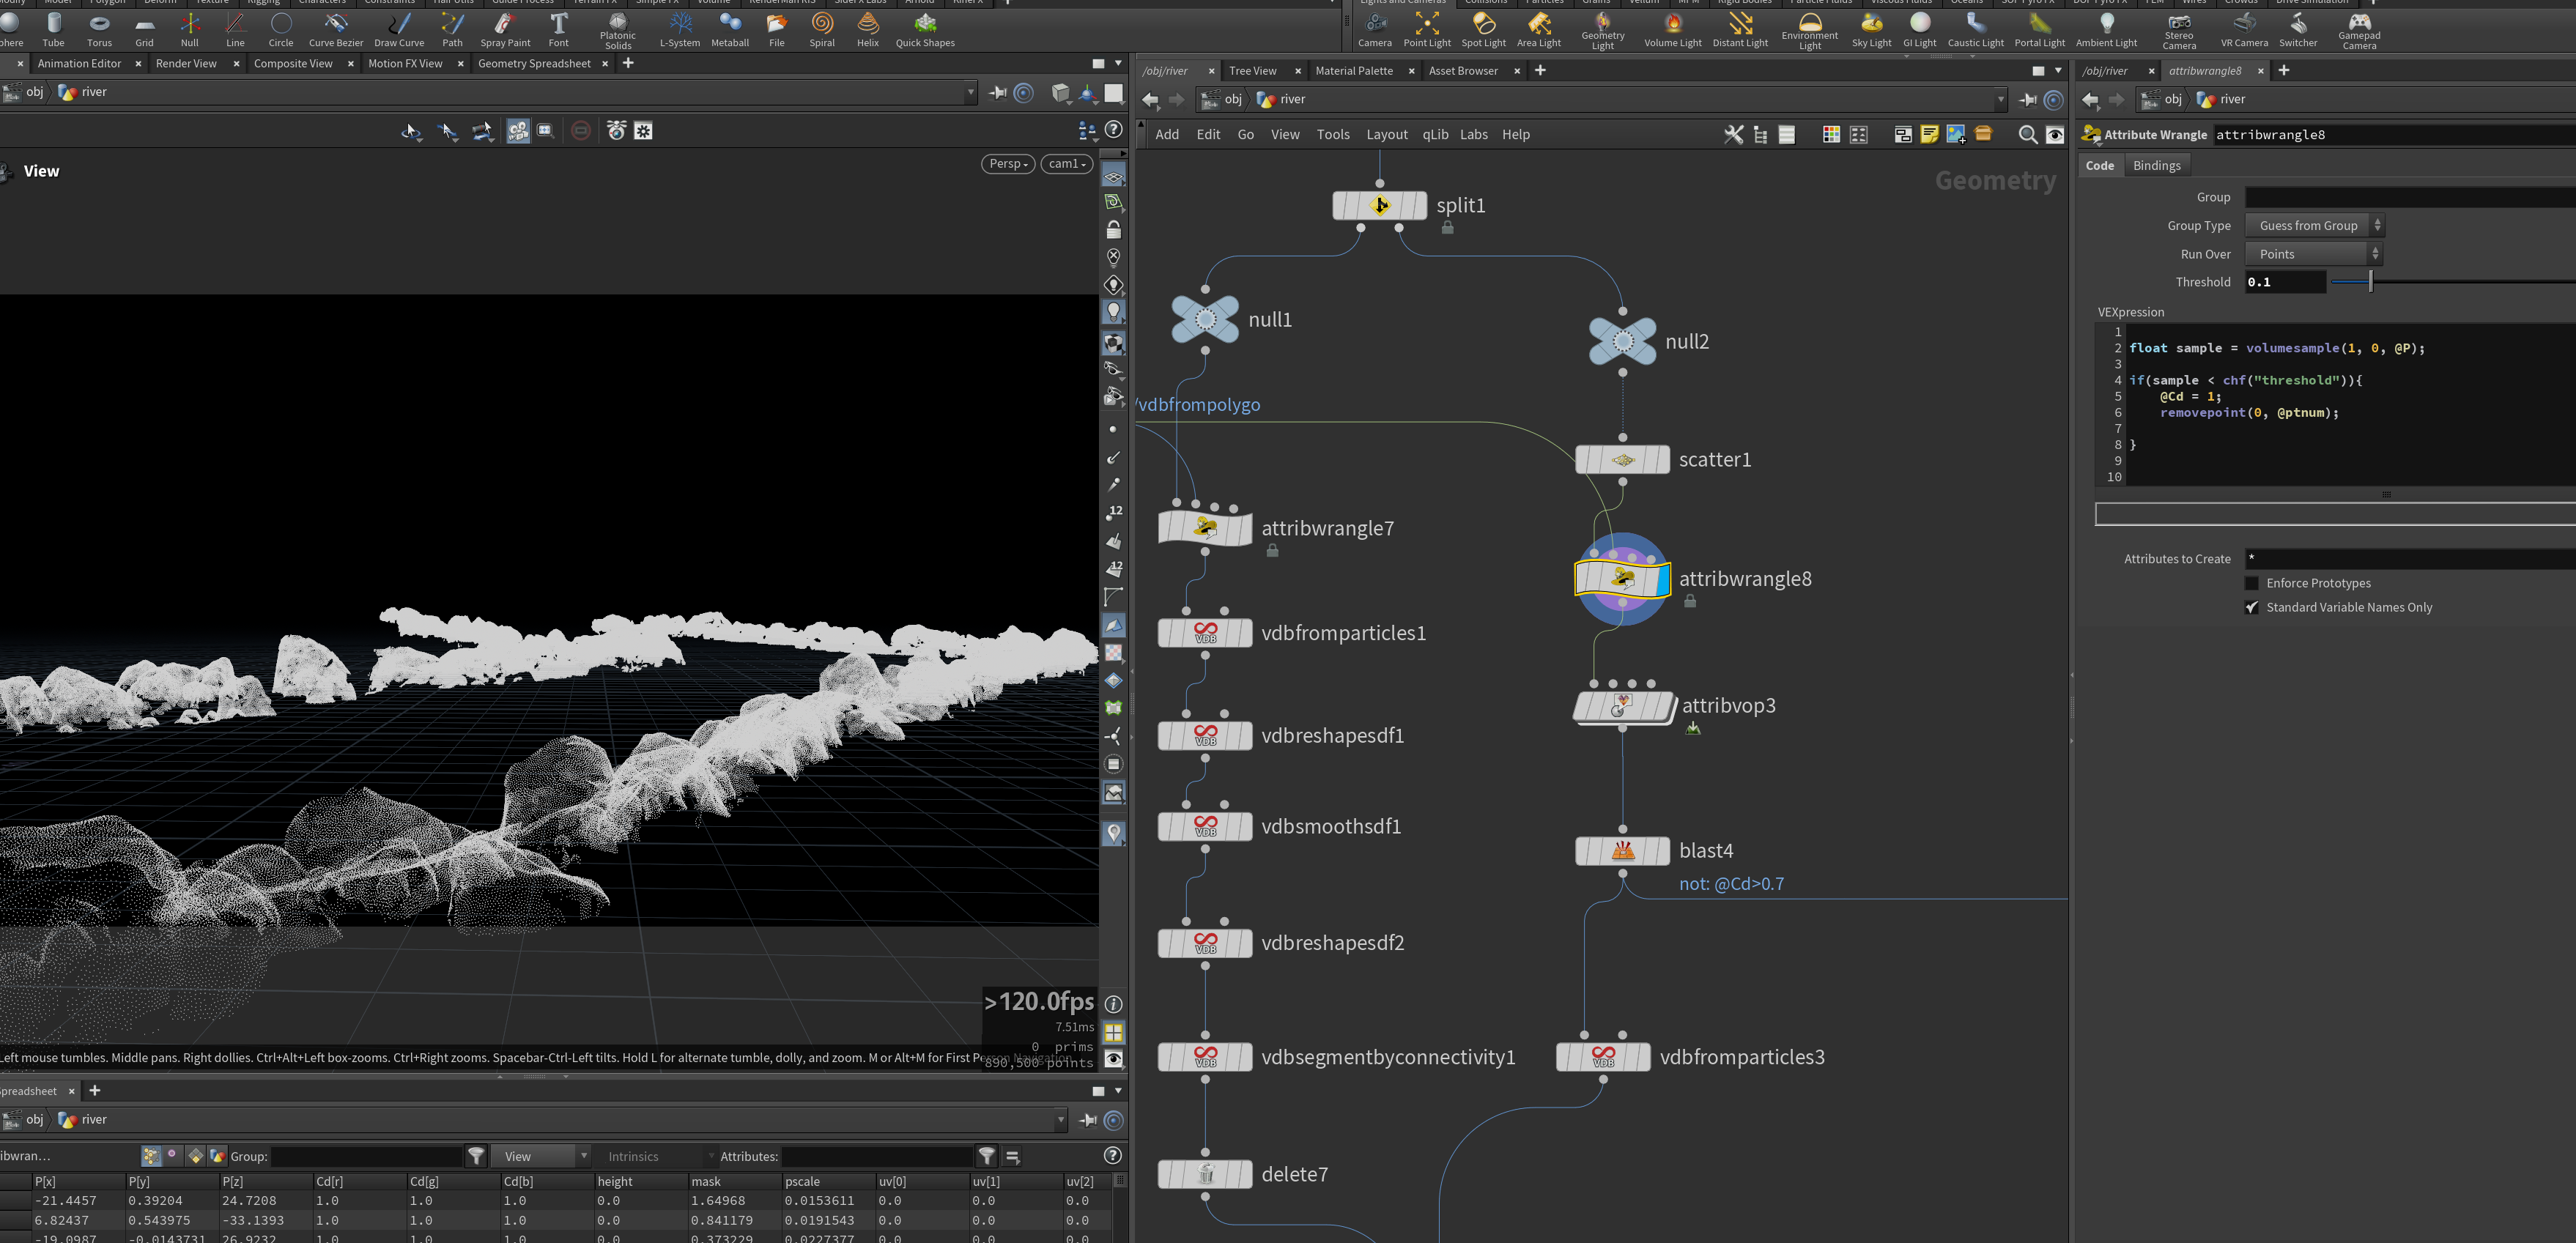2576x1243 pixels.
Task: Expand the Group Type dropdown
Action: (2313, 226)
